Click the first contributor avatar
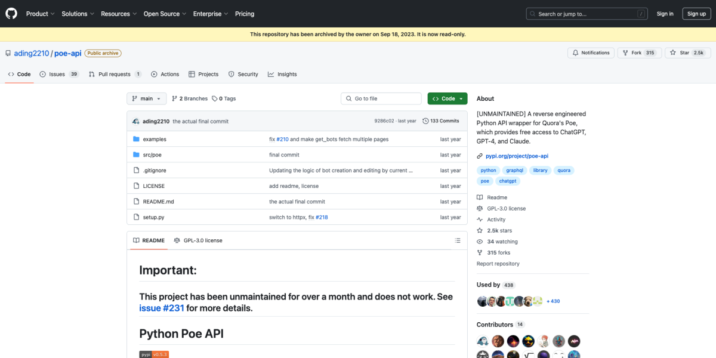716x358 pixels. click(483, 341)
